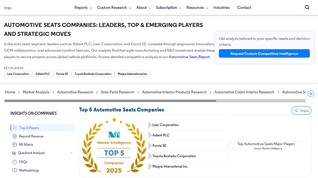The height and width of the screenshot is (178, 318).
Task: Click the FAQs question mark icon
Action: pyautogui.click(x=15, y=162)
